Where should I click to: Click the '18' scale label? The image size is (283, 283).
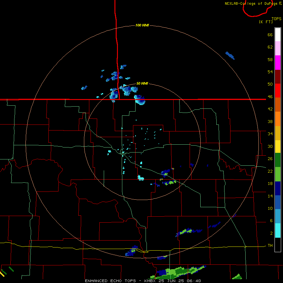pyautogui.click(x=270, y=184)
